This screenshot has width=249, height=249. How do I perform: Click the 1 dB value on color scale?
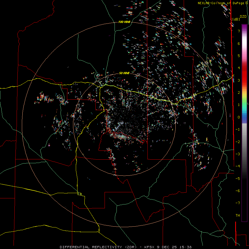pos(239,105)
